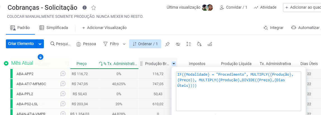Click the pin columns icon

point(167,44)
